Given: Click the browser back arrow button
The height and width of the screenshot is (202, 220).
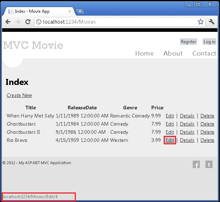Looking at the screenshot, I should [8, 22].
